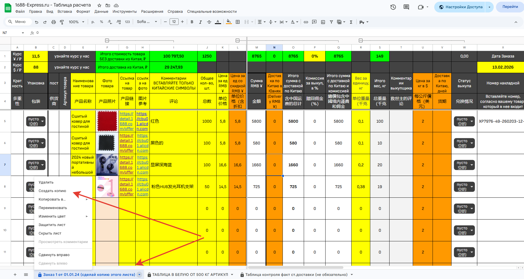The width and height of the screenshot is (524, 279).
Task: Click the 'Настройки Доступа' share button
Action: [460, 7]
